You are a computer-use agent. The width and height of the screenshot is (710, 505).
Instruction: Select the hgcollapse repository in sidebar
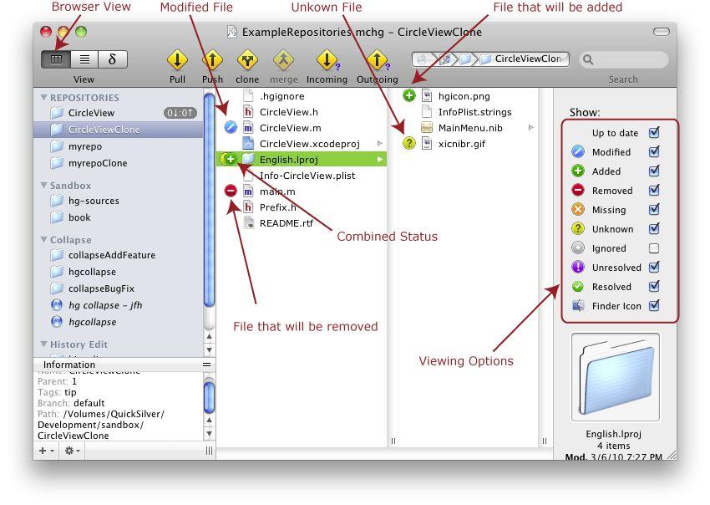(x=92, y=272)
